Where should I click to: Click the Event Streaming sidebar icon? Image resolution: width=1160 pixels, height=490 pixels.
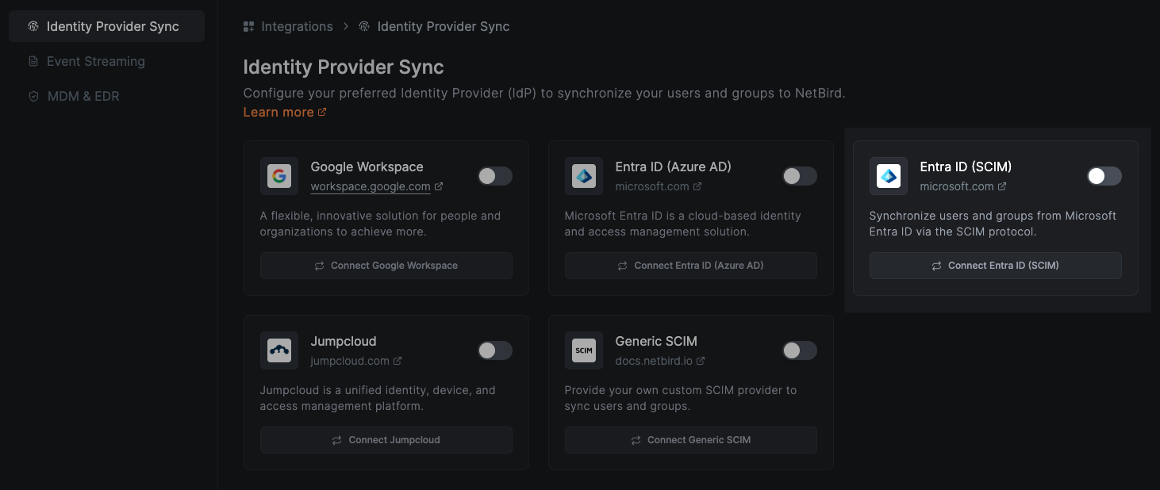pos(33,61)
